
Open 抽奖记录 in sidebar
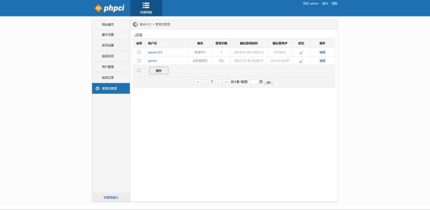tap(111, 78)
